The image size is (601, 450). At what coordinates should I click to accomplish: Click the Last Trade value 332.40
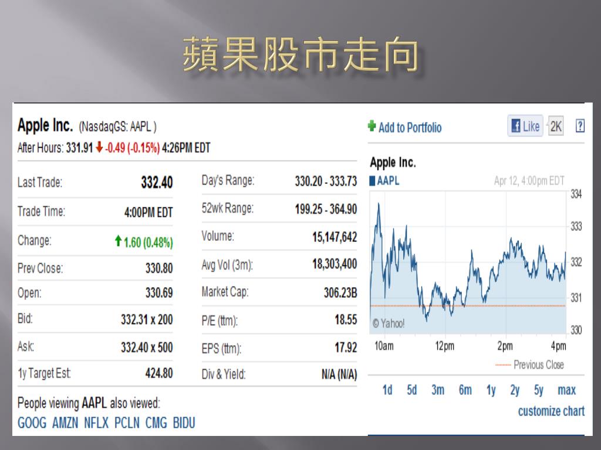tap(157, 182)
